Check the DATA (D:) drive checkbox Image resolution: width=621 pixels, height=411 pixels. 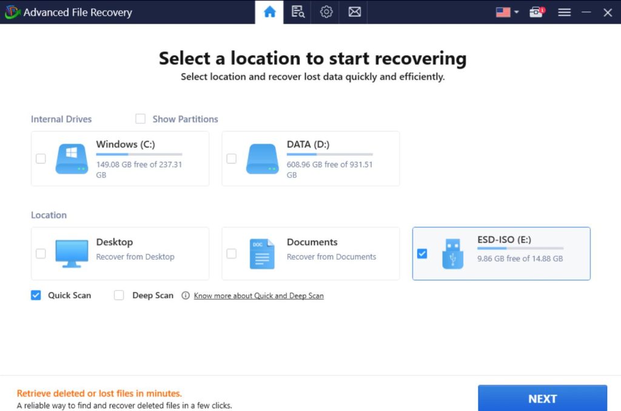[x=231, y=158]
